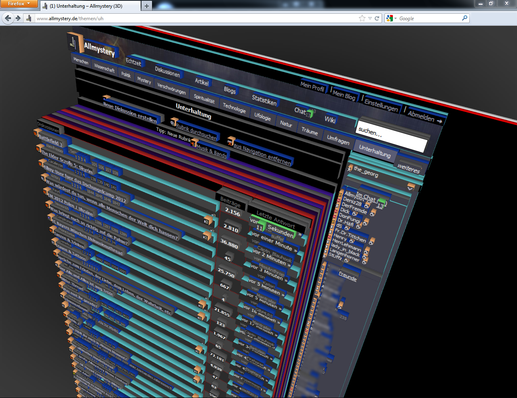Click the Allmystery logo icon
Screen dimensions: 517x398
(x=74, y=42)
